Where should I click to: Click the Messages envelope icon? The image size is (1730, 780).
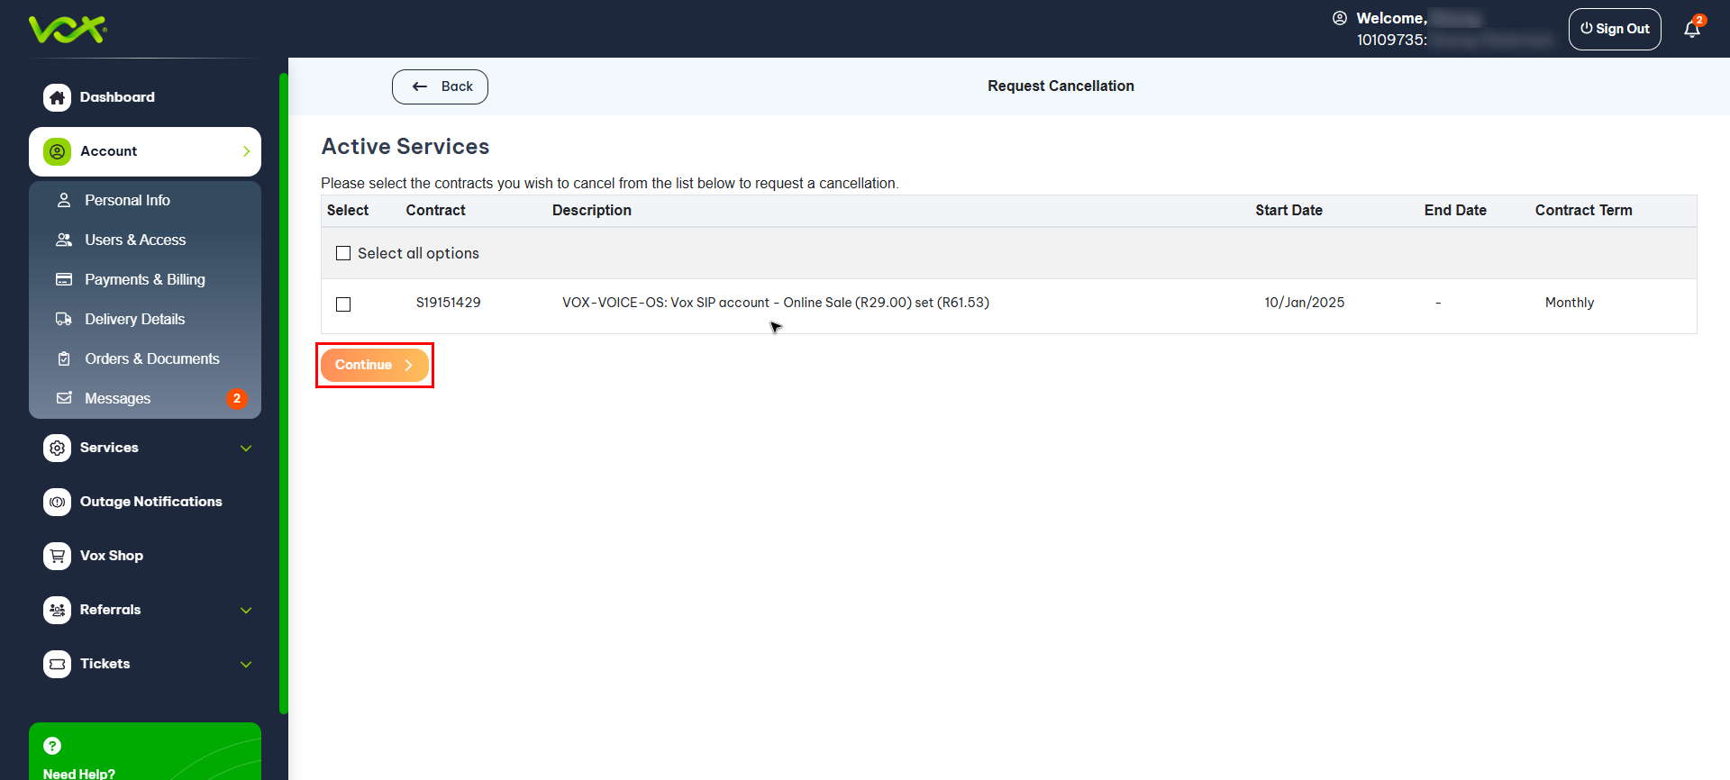64,398
